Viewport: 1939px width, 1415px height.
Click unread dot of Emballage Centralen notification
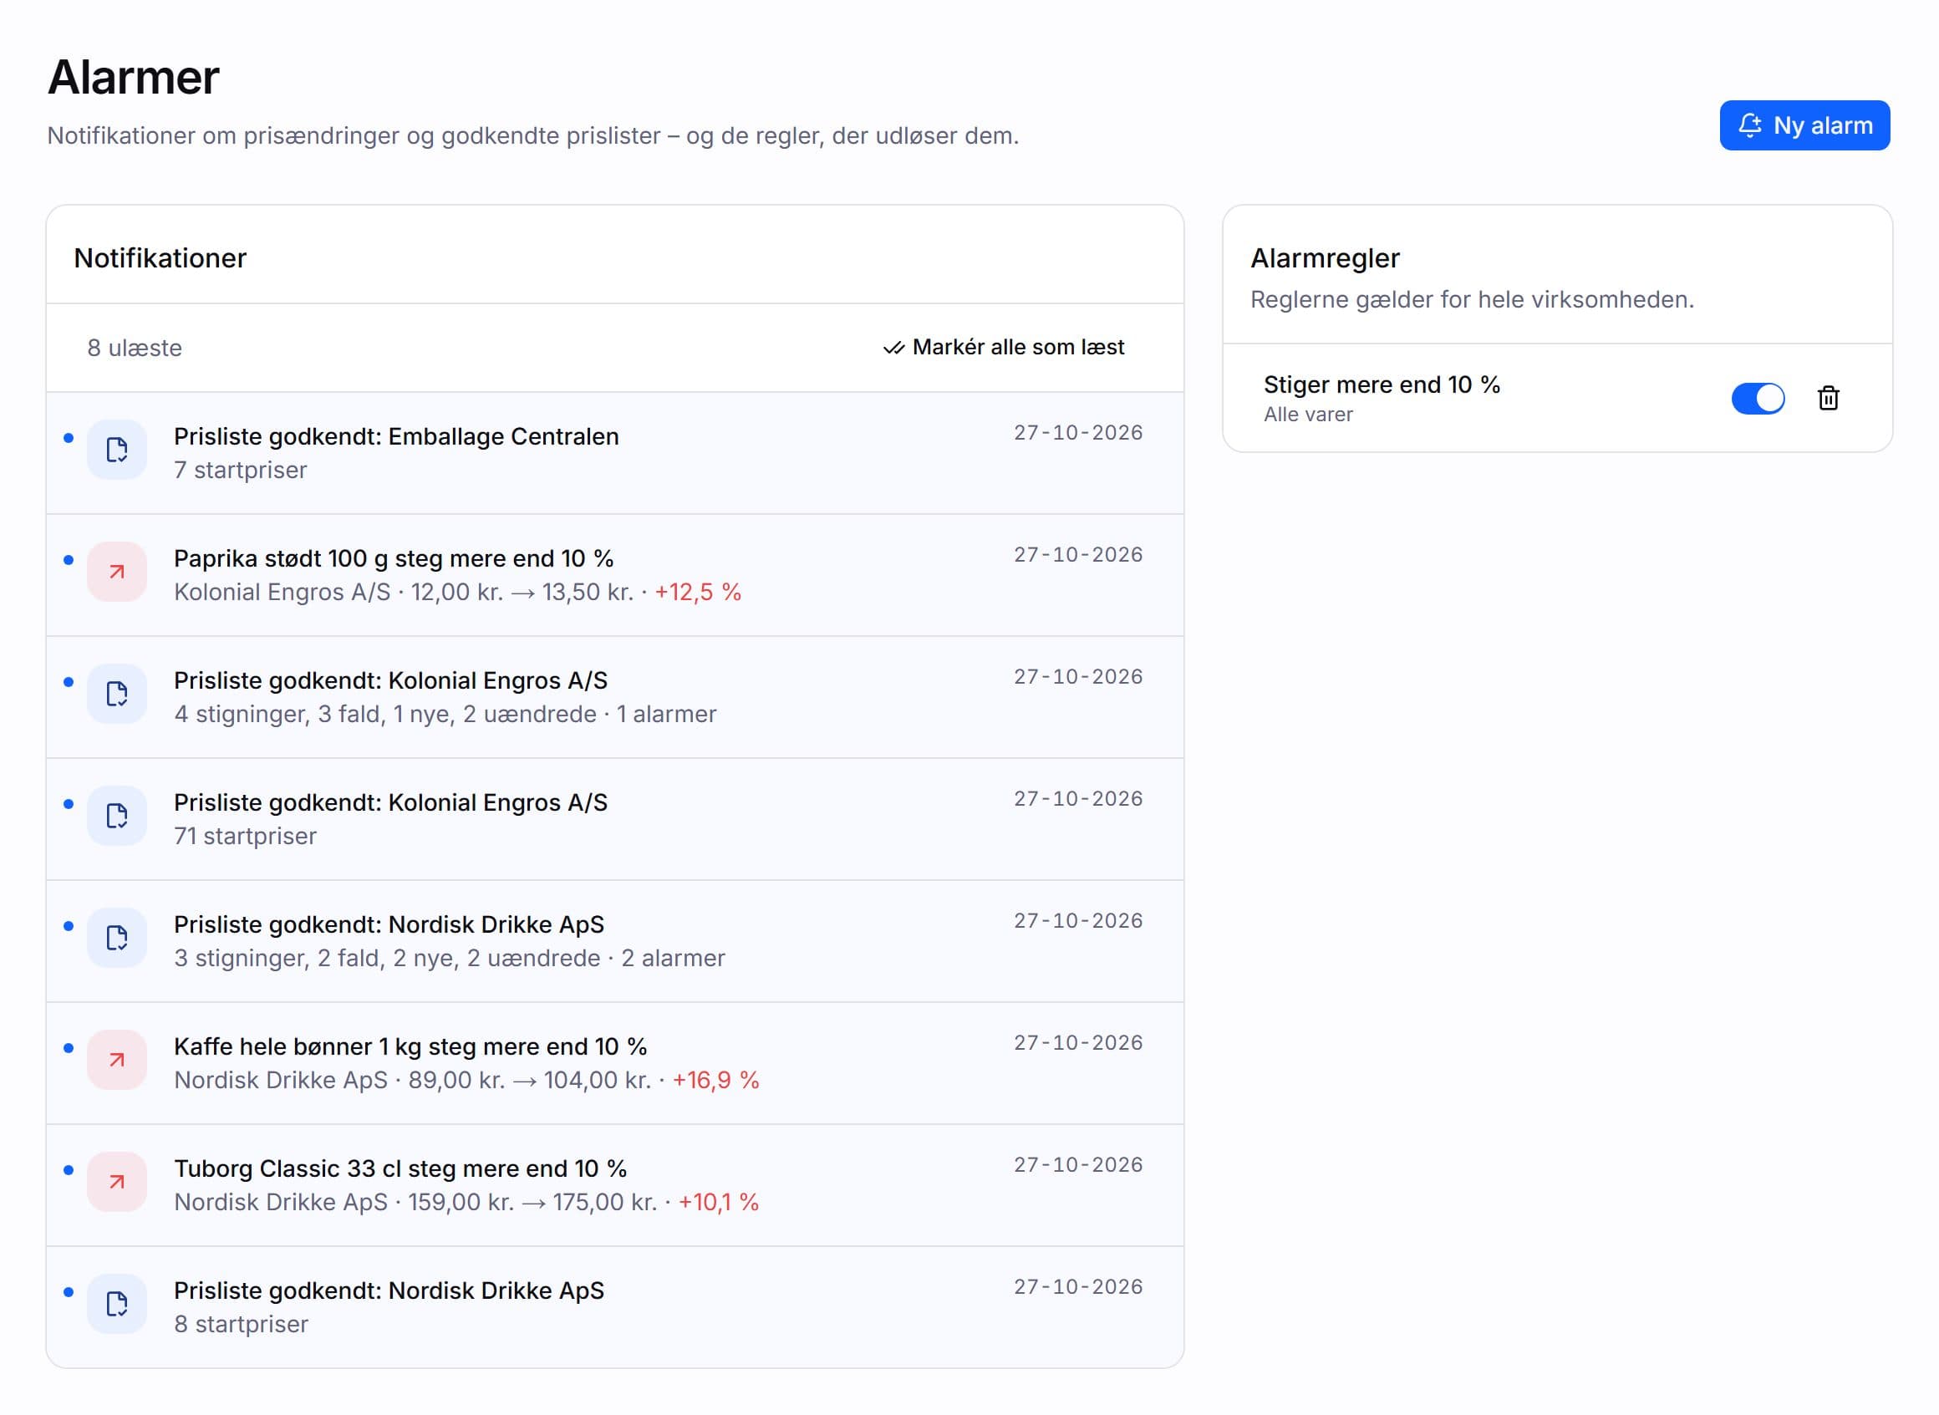click(x=69, y=439)
